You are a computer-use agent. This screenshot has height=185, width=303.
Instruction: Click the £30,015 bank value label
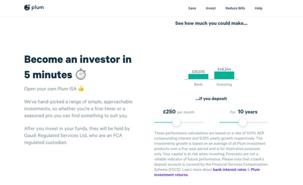[x=198, y=72]
